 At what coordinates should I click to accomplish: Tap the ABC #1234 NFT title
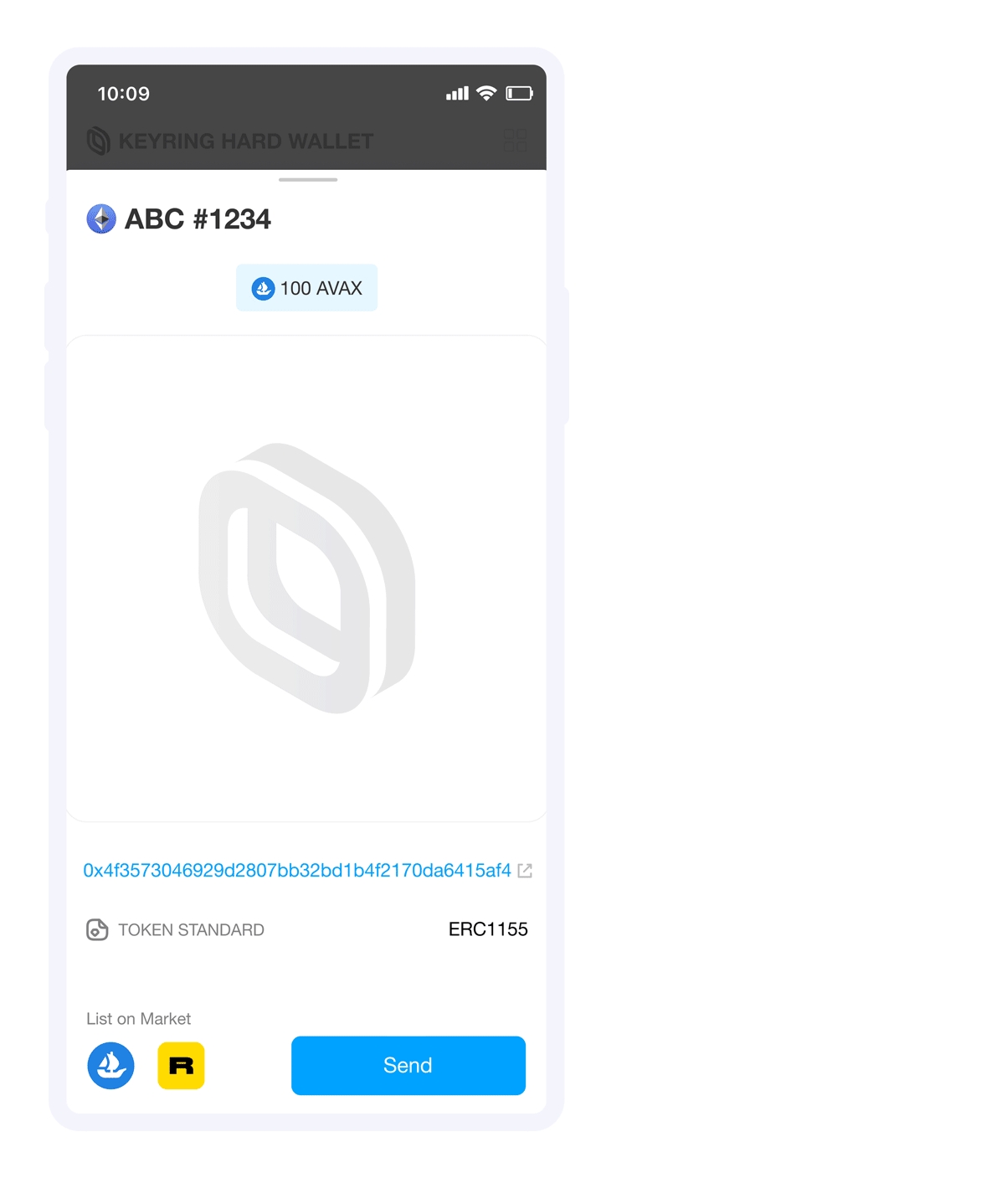point(198,219)
